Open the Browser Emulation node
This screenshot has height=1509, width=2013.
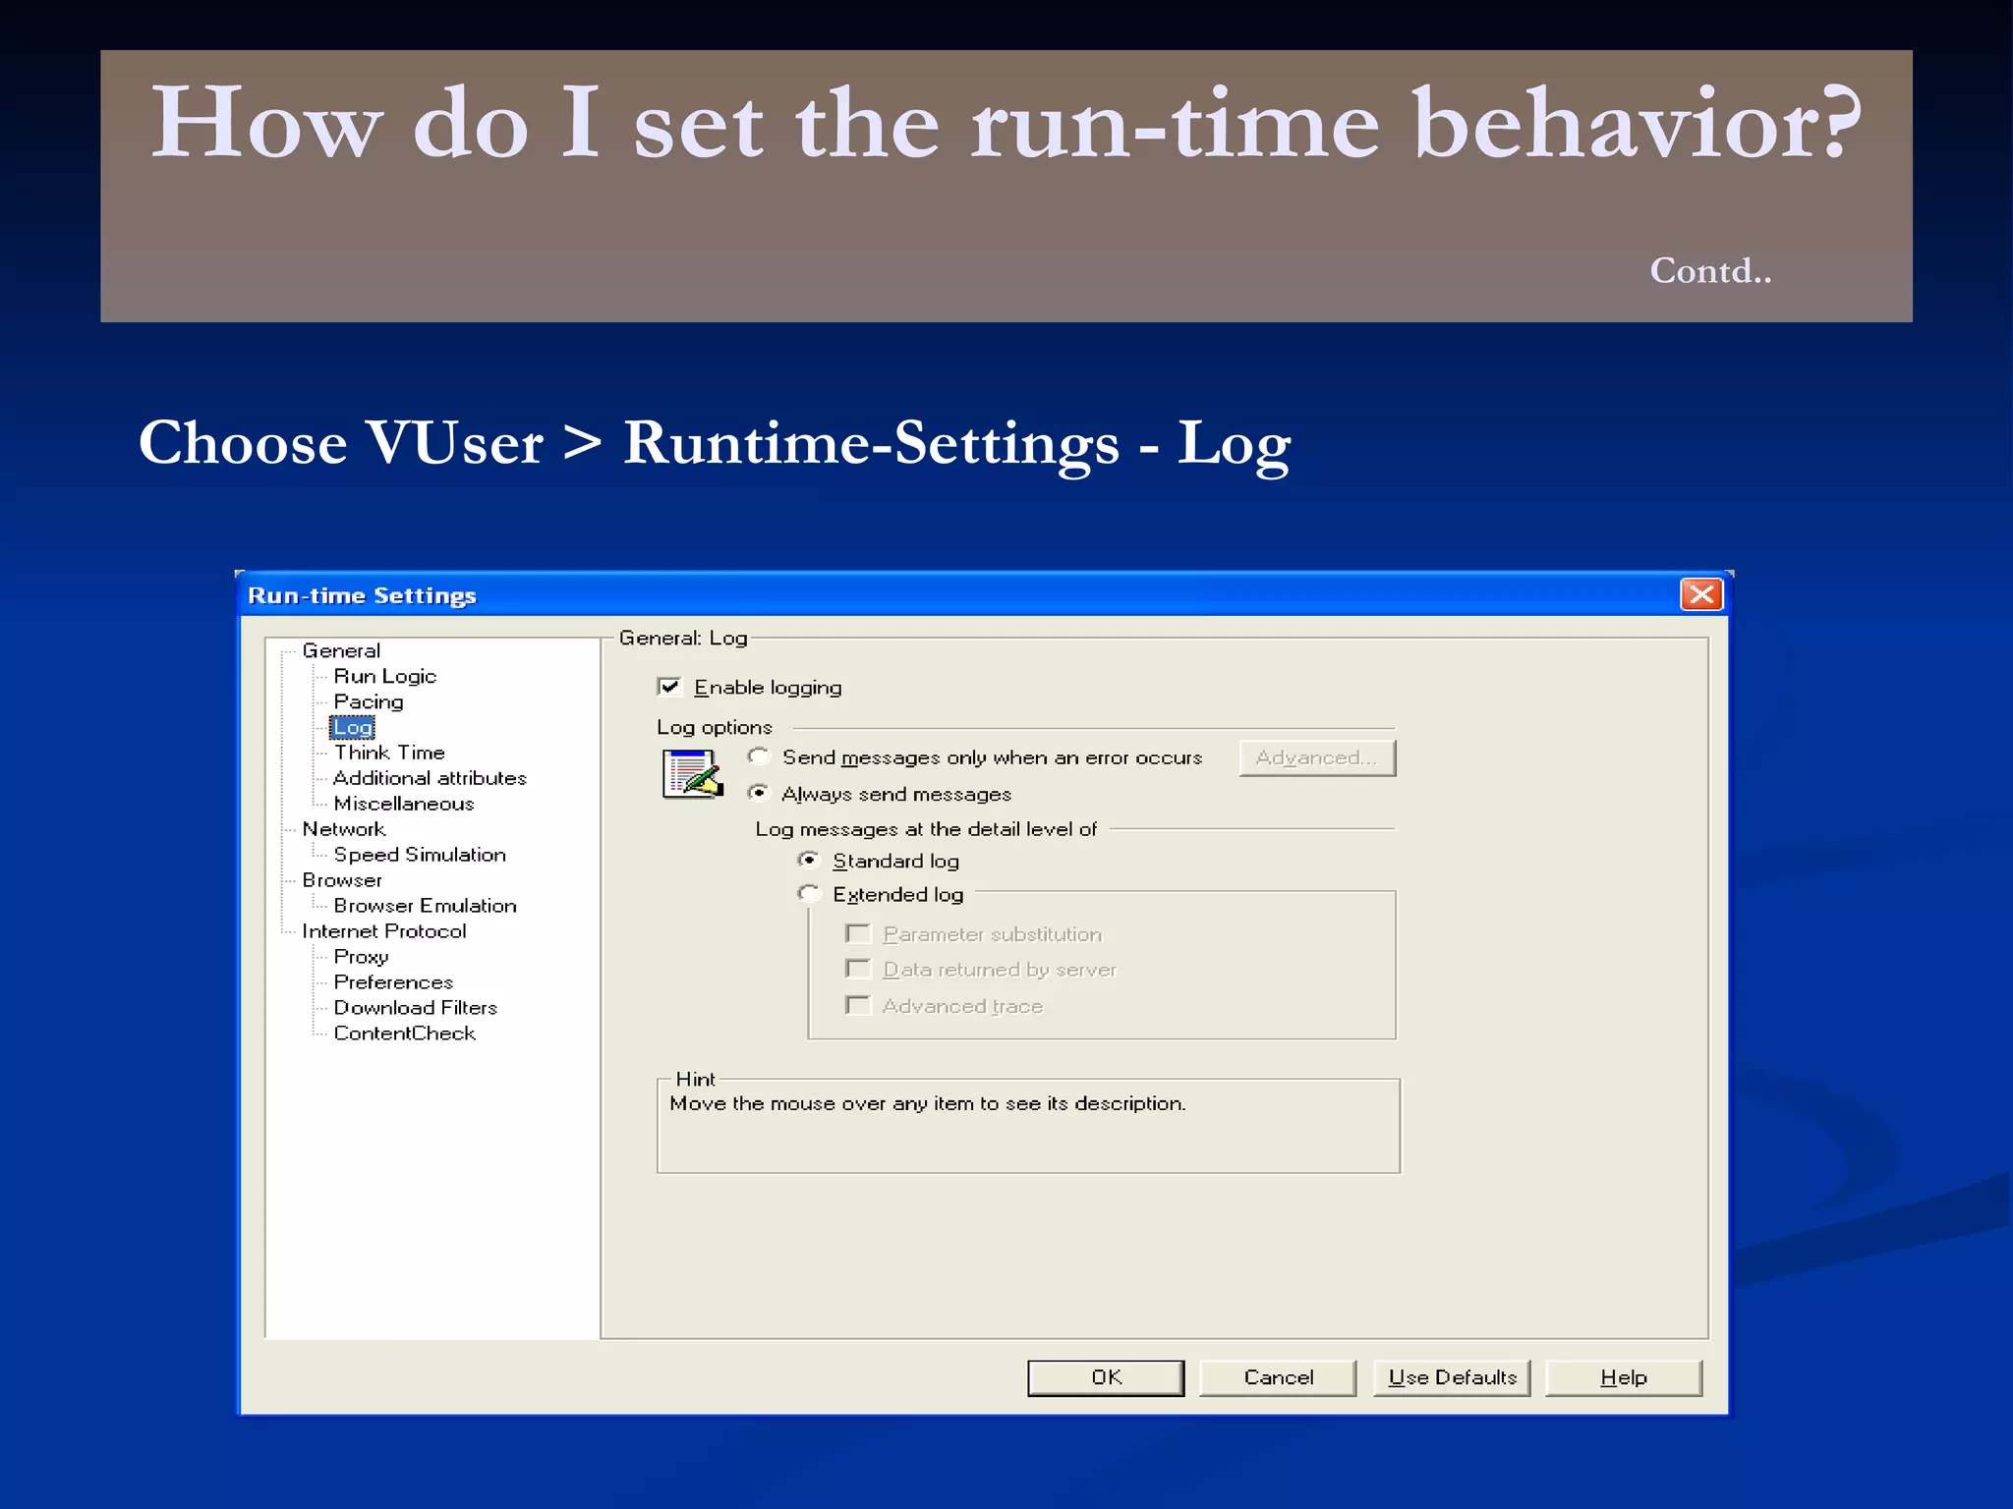(425, 906)
